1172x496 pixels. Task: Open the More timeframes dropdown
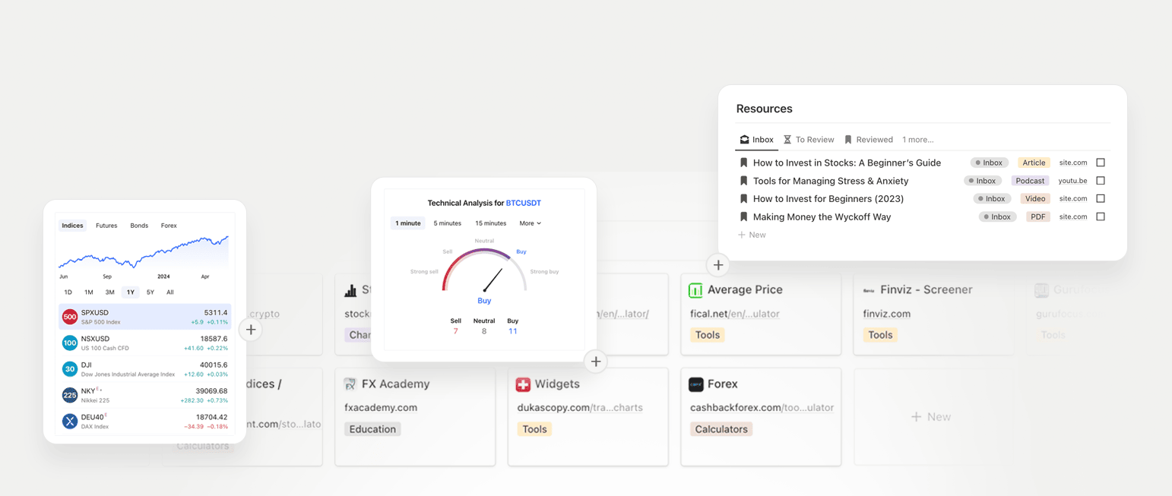(529, 223)
